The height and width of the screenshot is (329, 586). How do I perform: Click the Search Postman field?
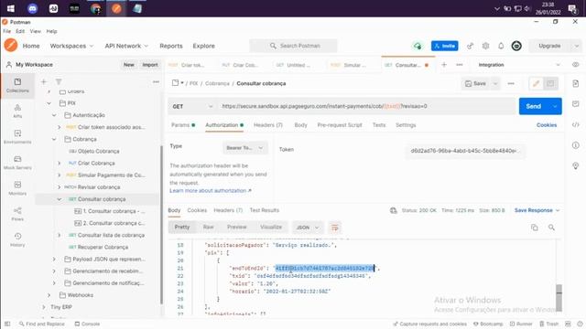pyautogui.click(x=293, y=46)
